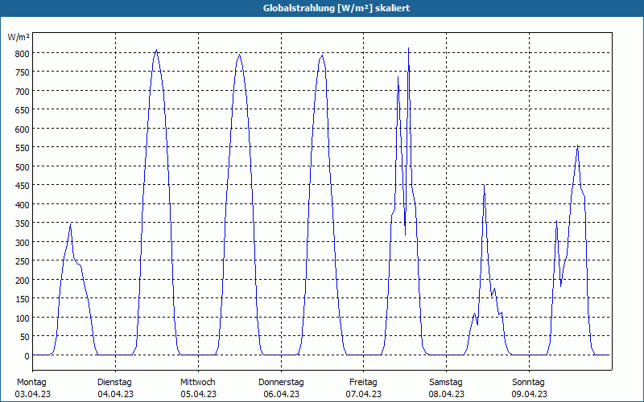Click the 50 value on the y-axis
Screen dimensions: 644x402
tap(25, 337)
